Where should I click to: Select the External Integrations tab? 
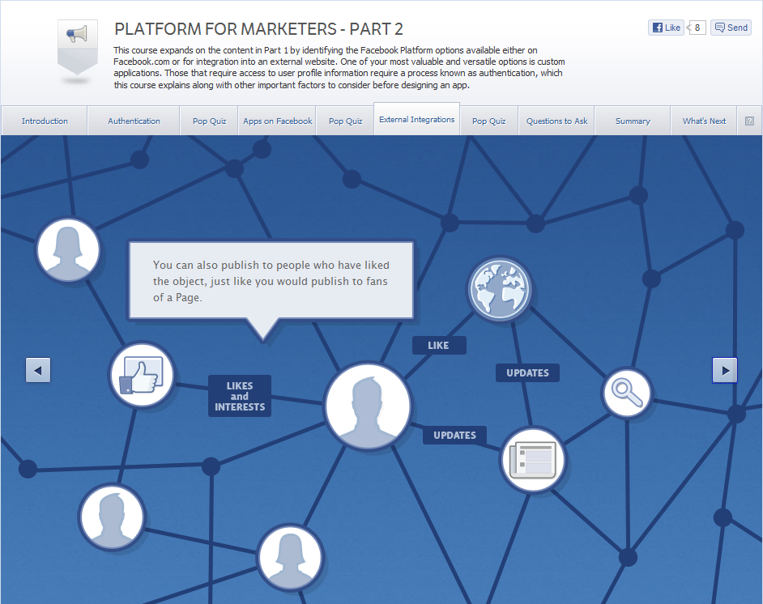(x=417, y=119)
